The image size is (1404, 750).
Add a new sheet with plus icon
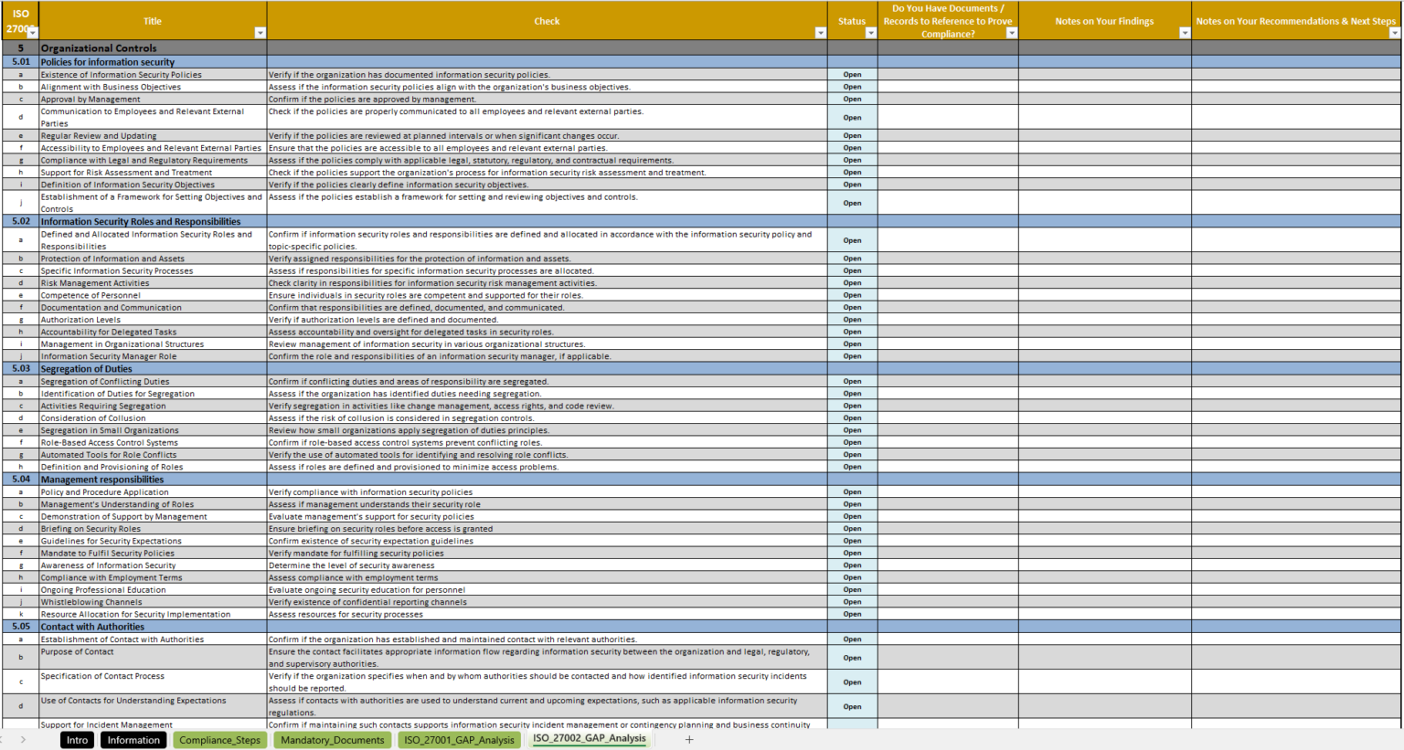pos(689,740)
